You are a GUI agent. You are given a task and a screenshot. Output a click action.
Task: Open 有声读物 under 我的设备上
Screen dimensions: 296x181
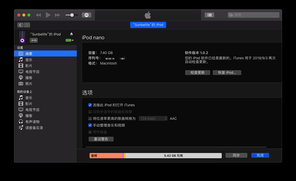[x=32, y=121]
